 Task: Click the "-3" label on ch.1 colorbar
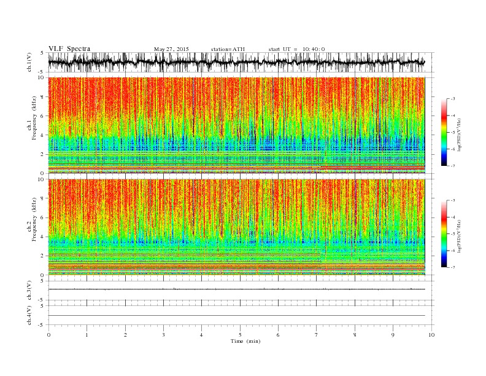[452, 99]
